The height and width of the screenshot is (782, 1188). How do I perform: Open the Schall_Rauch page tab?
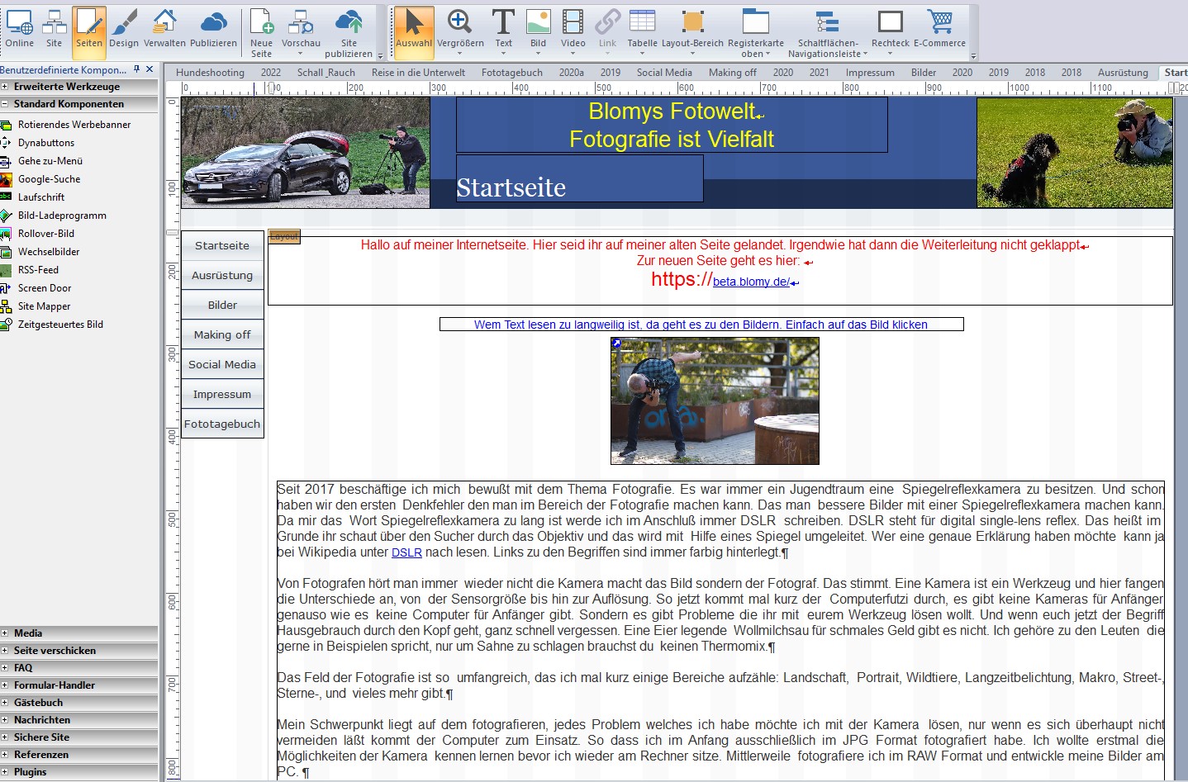click(x=326, y=73)
